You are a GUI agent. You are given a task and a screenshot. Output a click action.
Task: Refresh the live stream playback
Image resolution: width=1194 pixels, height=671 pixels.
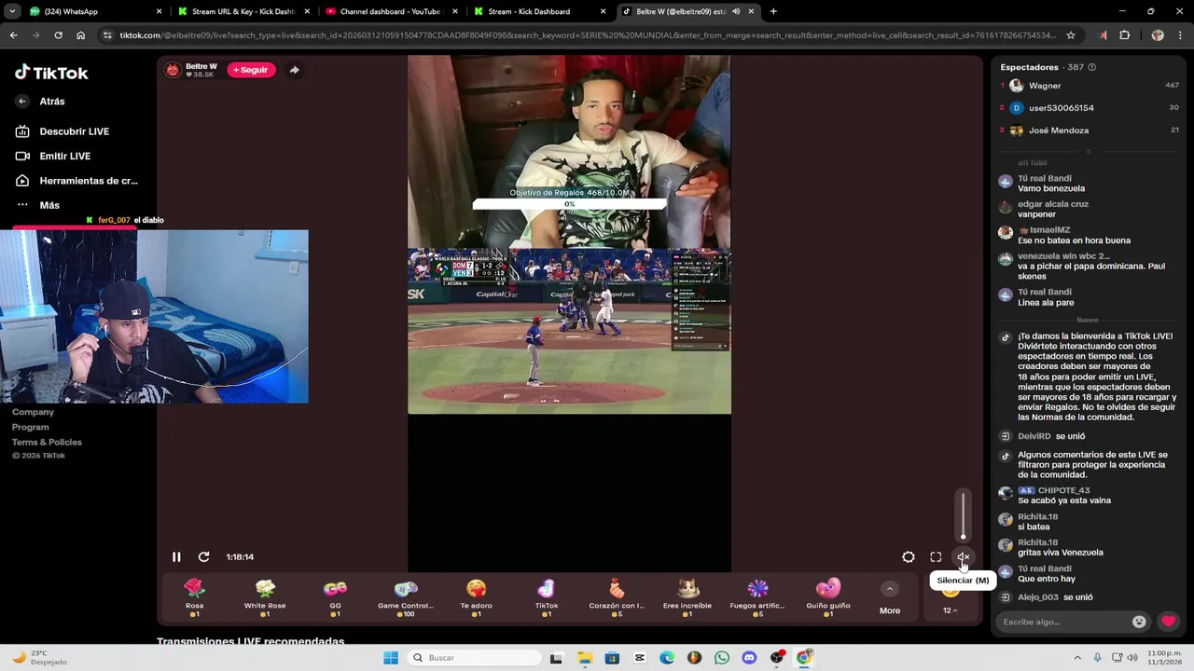(x=203, y=557)
